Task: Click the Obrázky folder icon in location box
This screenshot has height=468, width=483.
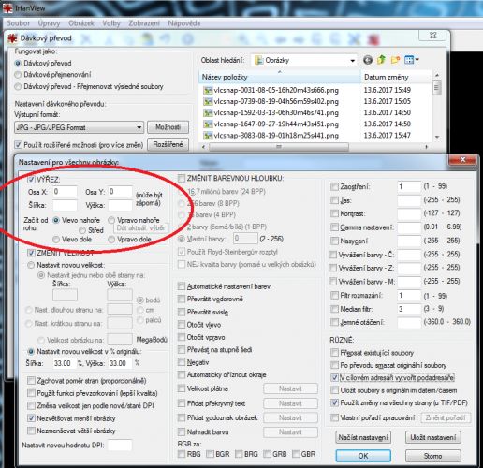Action: [x=258, y=60]
